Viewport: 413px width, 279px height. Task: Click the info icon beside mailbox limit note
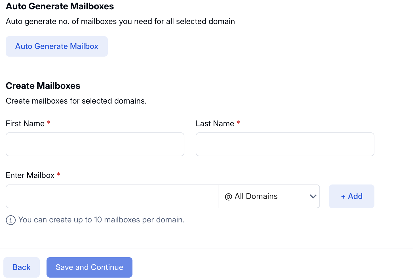(x=11, y=220)
